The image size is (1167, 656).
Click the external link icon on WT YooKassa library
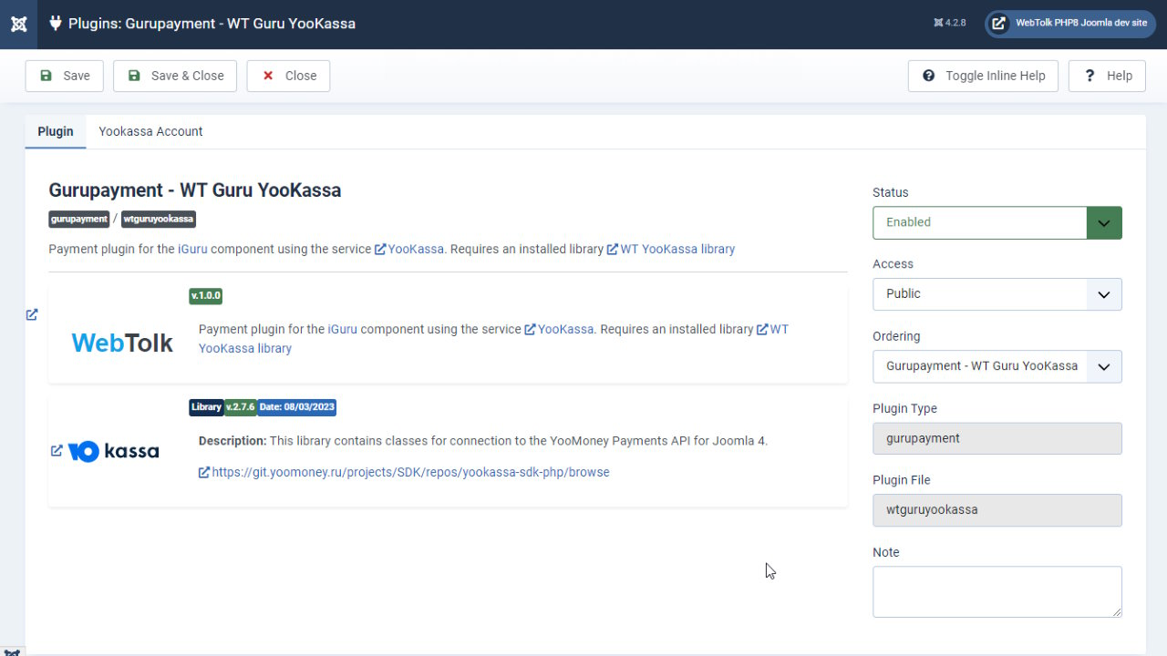coord(614,249)
